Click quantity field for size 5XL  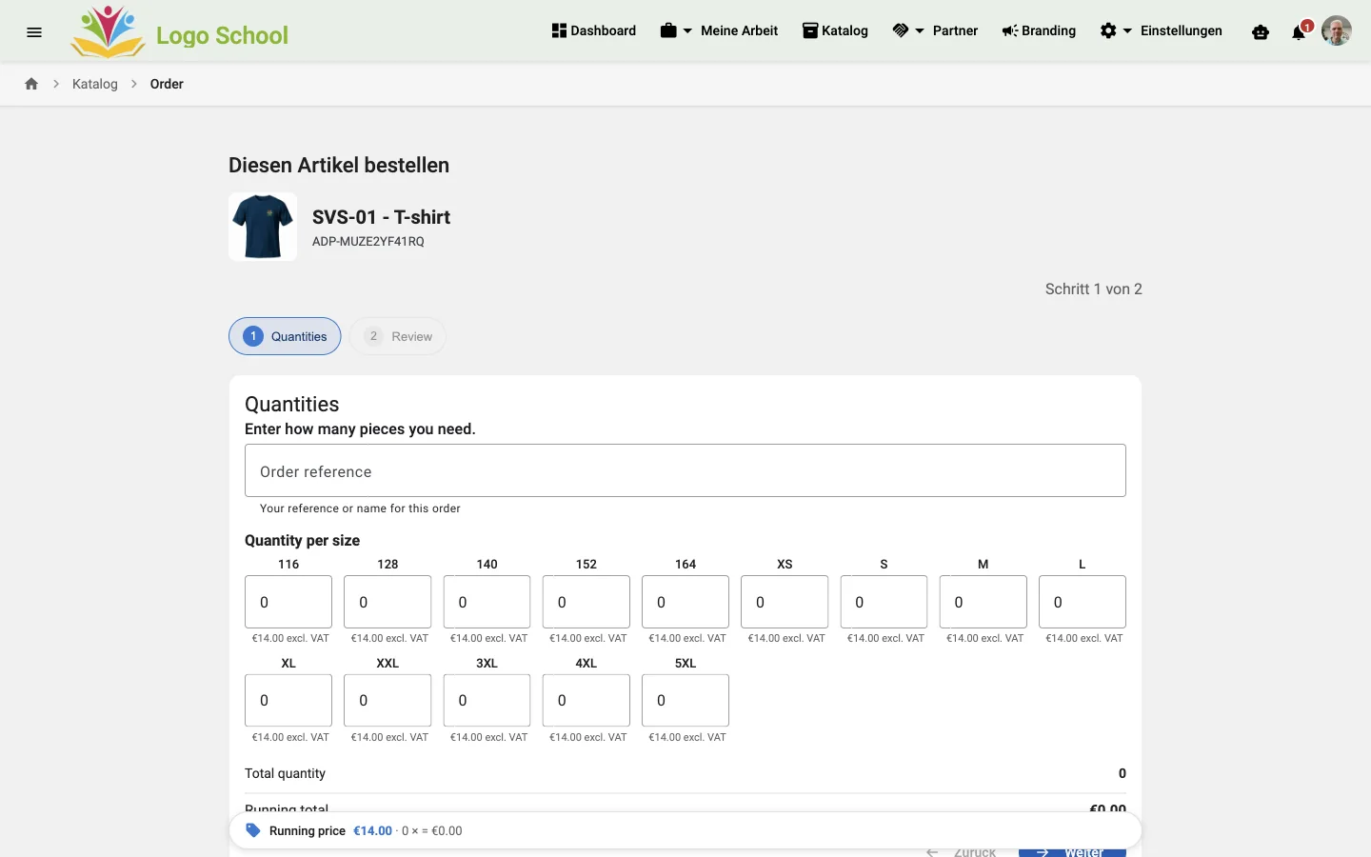point(685,701)
